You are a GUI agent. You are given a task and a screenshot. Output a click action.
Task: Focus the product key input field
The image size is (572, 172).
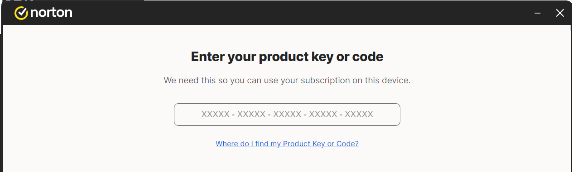(287, 115)
